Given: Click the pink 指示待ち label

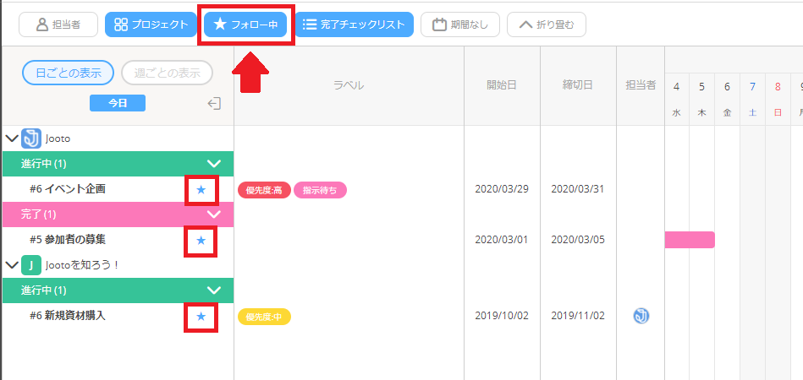Looking at the screenshot, I should 320,190.
